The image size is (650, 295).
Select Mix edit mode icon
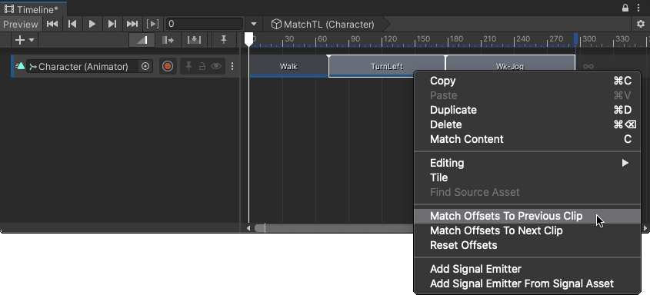click(142, 40)
